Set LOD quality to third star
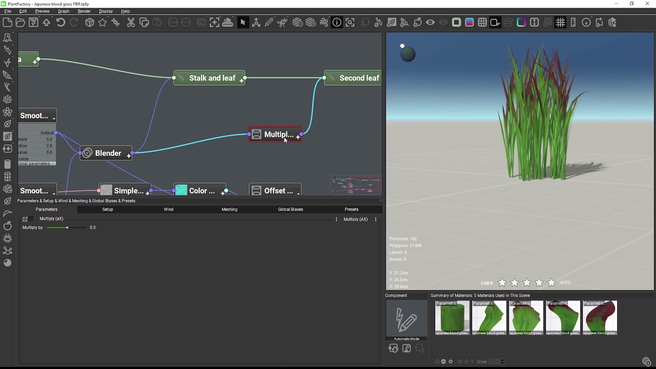 coord(527,283)
